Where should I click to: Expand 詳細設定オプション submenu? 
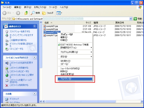click(75, 48)
